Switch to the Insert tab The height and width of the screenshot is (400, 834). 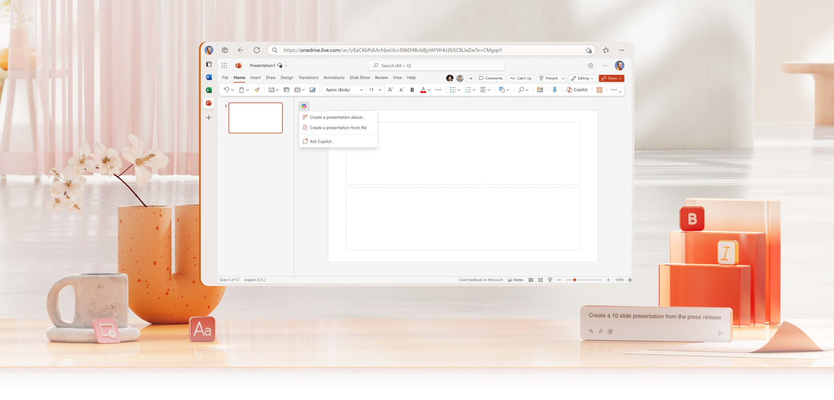tap(256, 78)
